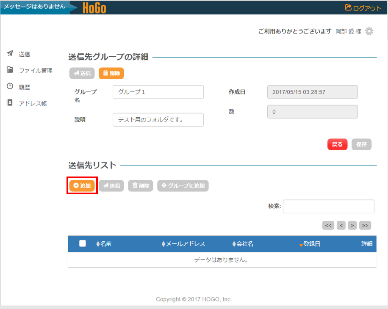Click the アドレス帳 address book icon
Viewport: 388px width, 309px height.
coord(10,103)
